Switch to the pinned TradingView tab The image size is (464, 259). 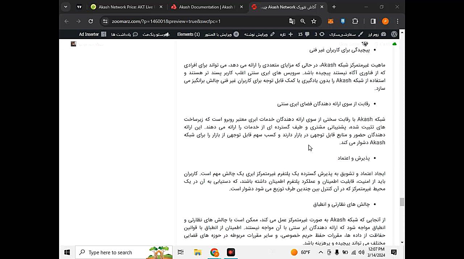(x=79, y=7)
